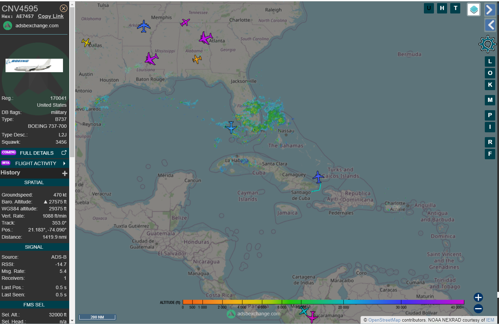Click the Copy Link link

point(51,16)
